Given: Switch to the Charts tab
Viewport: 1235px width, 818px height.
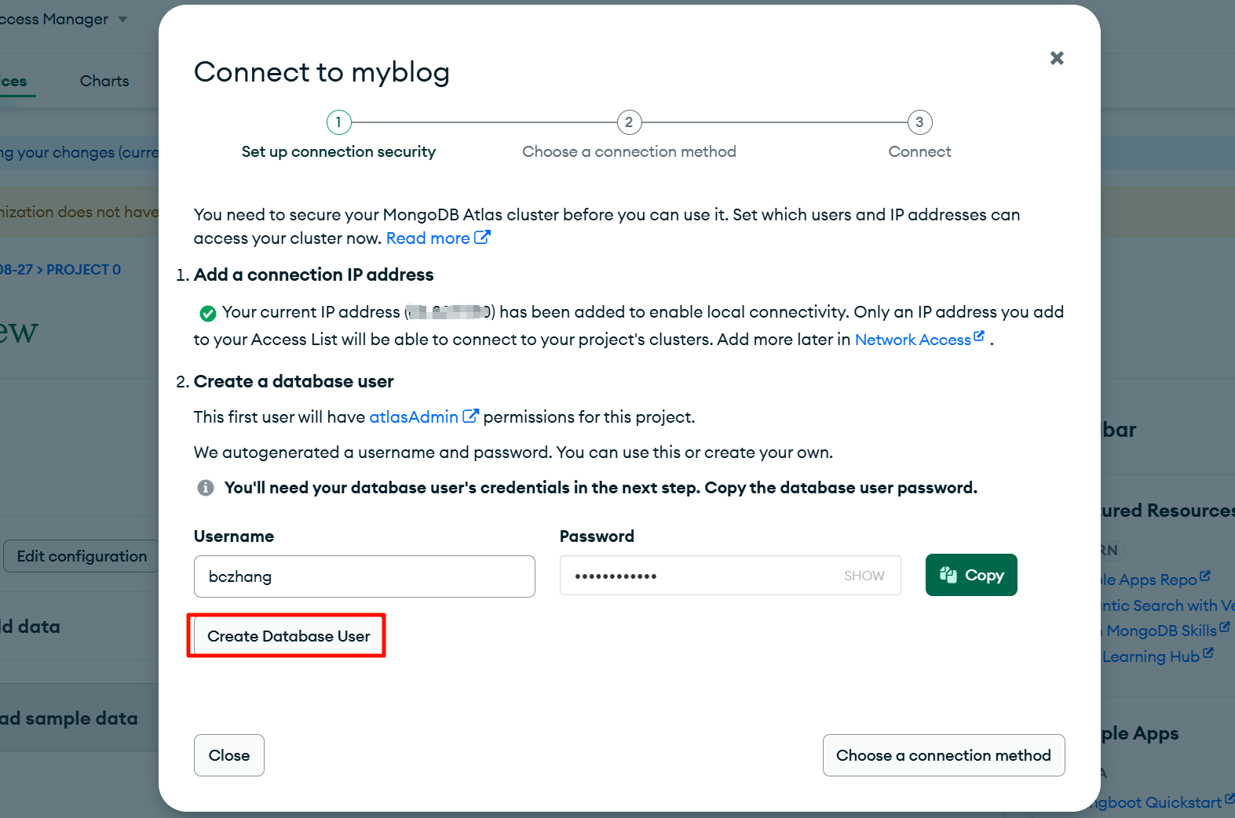Looking at the screenshot, I should (x=104, y=81).
